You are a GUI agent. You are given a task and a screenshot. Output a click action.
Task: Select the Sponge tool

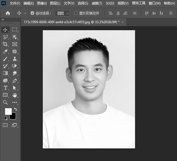coord(5,80)
